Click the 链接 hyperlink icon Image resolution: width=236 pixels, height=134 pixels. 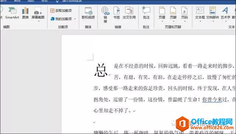click(x=105, y=15)
